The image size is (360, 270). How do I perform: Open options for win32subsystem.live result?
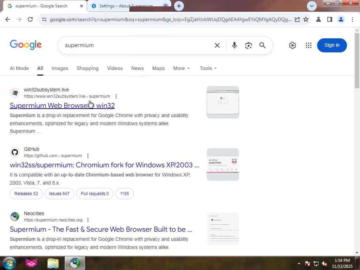[116, 96]
